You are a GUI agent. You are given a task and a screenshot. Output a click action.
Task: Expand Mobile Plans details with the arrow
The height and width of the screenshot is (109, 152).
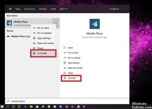coord(56,23)
